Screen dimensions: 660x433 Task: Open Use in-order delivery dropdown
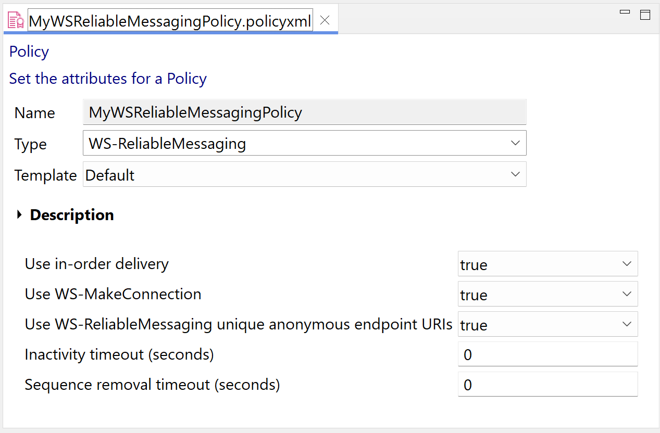[547, 264]
